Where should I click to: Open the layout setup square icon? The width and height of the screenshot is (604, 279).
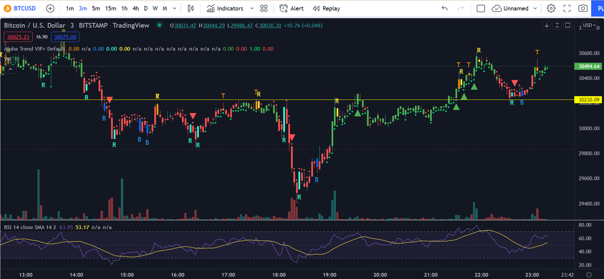(481, 9)
